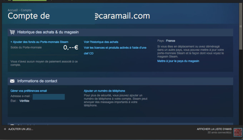Click the Solde du Porte-monnaie label
Viewport: 243px width, 140px height.
[26, 48]
